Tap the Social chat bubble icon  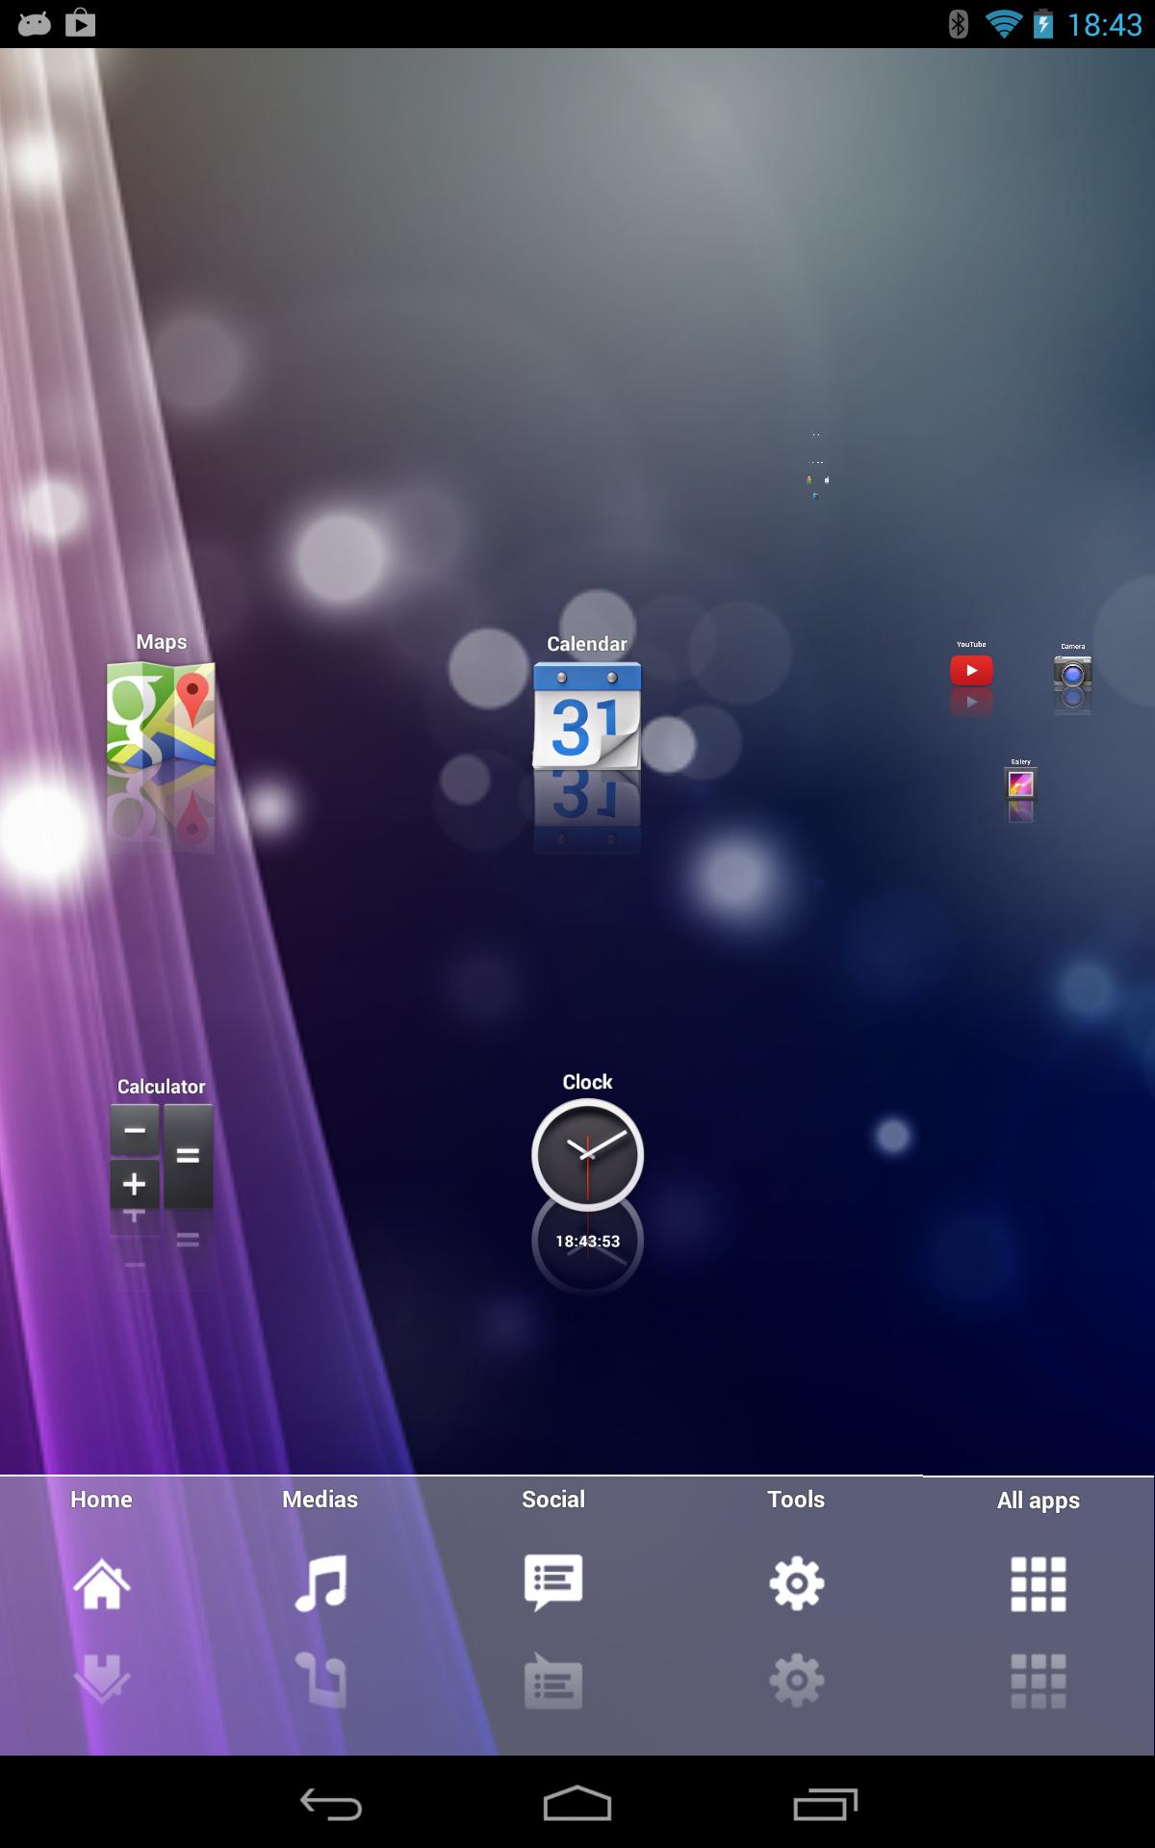pos(553,1582)
